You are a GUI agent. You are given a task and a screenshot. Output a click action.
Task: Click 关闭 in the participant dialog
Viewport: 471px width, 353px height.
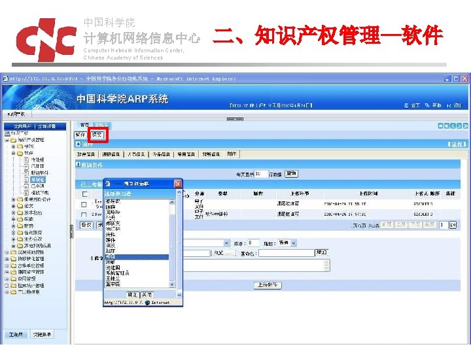click(x=147, y=295)
